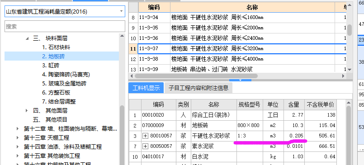Click quota list horizontal scrollbar left arrow
This screenshot has height=165, width=364.
pyautogui.click(x=132, y=76)
